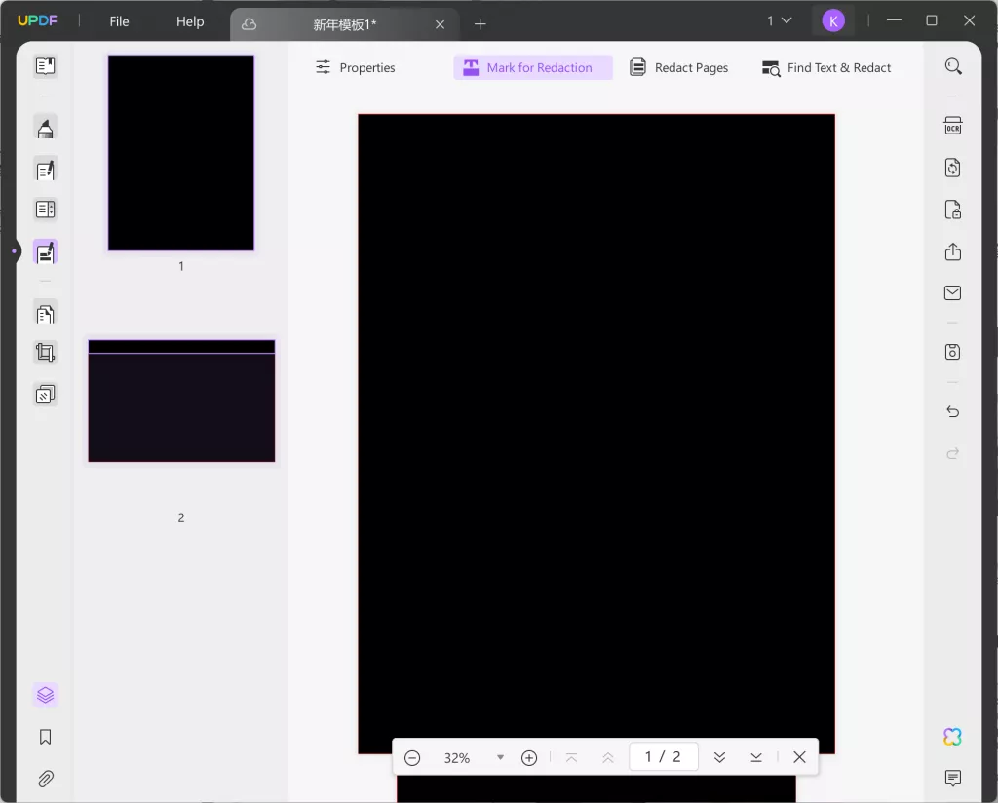
Task: Open the Attachments paperclip panel
Action: point(45,779)
